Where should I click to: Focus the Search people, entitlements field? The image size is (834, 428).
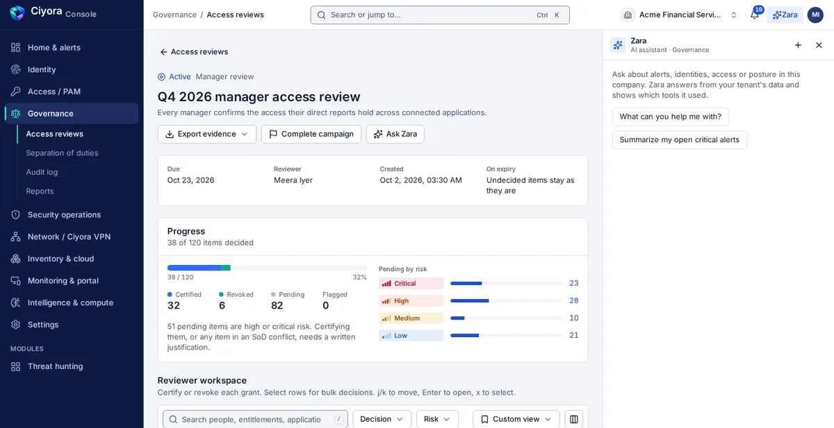pyautogui.click(x=255, y=419)
